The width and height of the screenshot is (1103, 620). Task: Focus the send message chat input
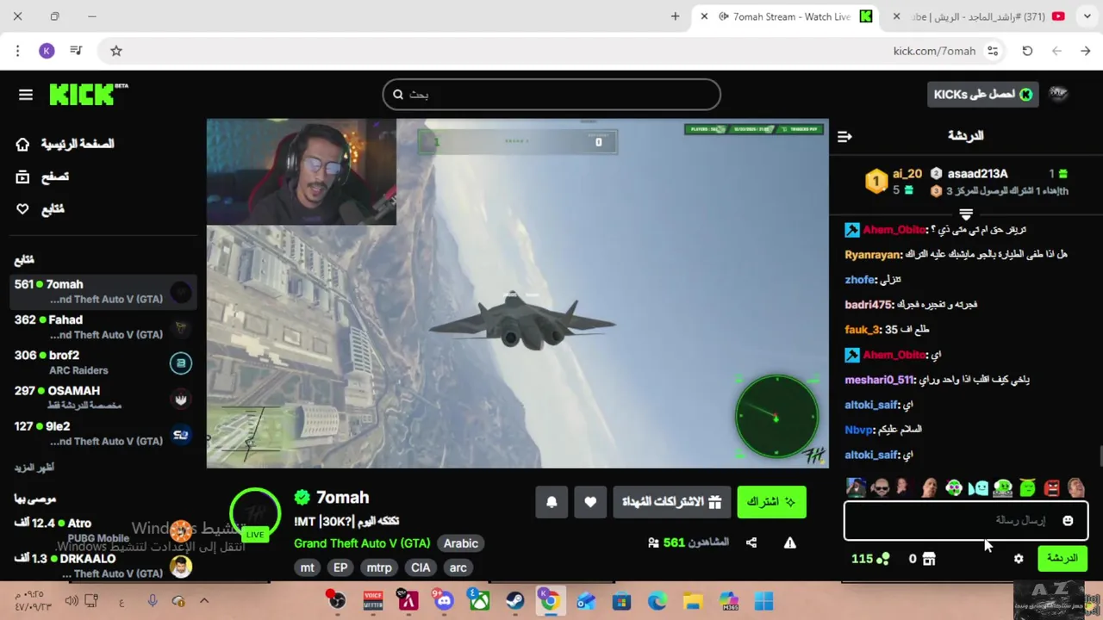pyautogui.click(x=965, y=521)
